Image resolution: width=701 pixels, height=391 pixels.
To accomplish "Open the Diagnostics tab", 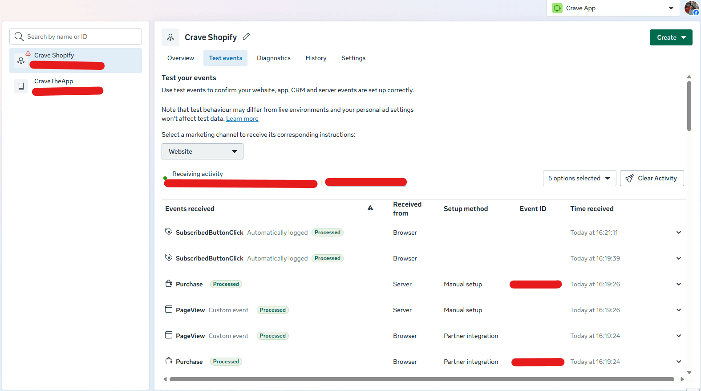I will pos(274,58).
